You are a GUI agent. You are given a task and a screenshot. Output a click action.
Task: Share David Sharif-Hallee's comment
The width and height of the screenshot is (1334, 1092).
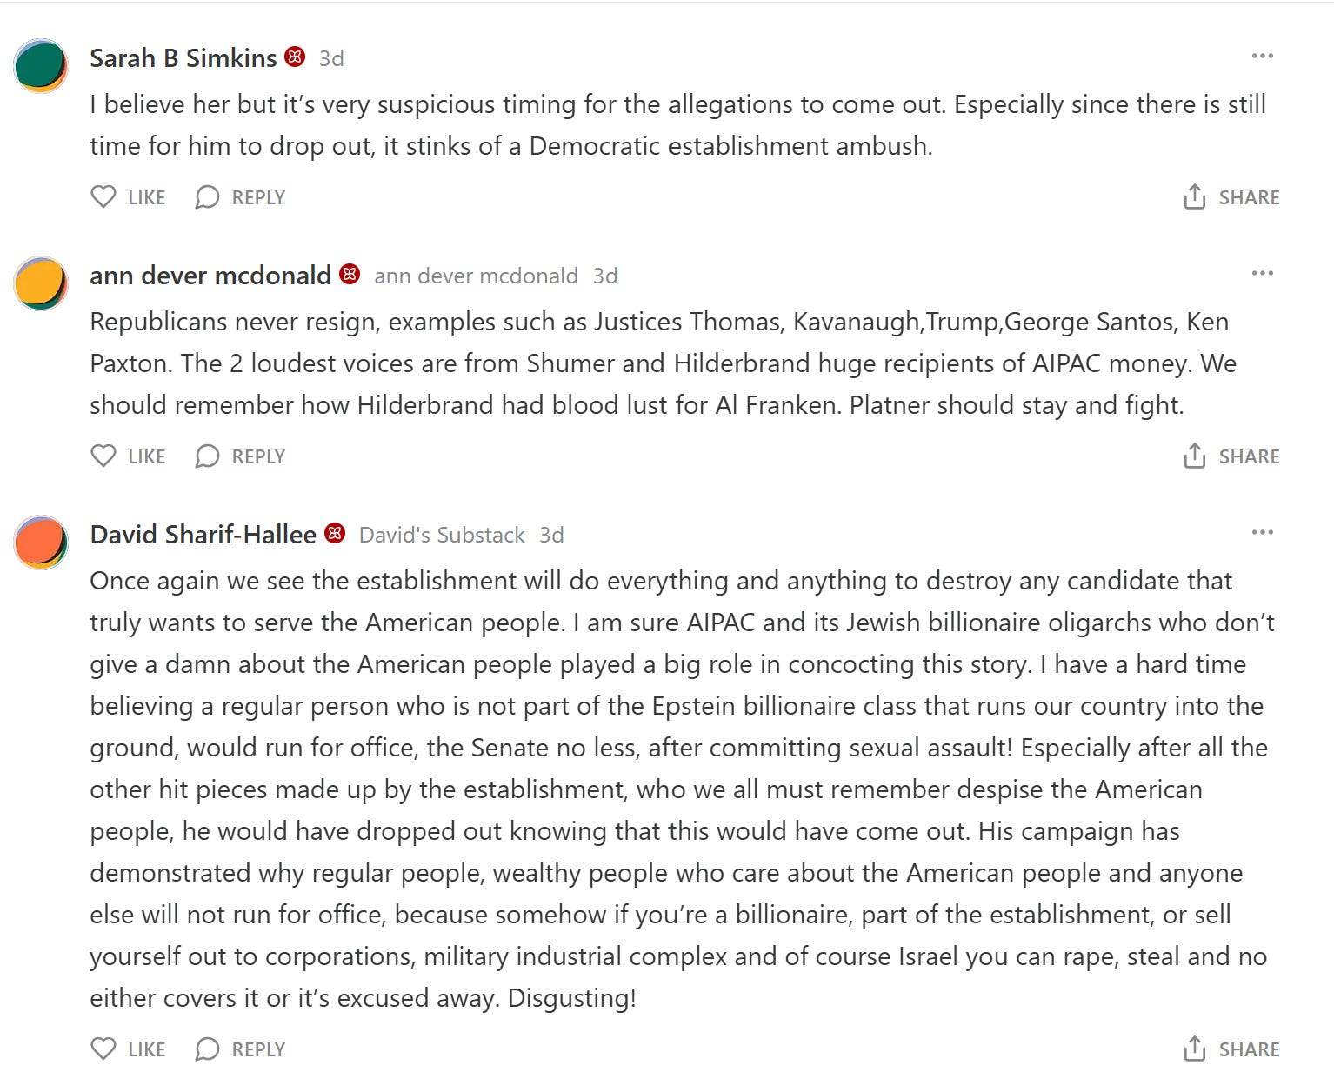[1231, 1049]
